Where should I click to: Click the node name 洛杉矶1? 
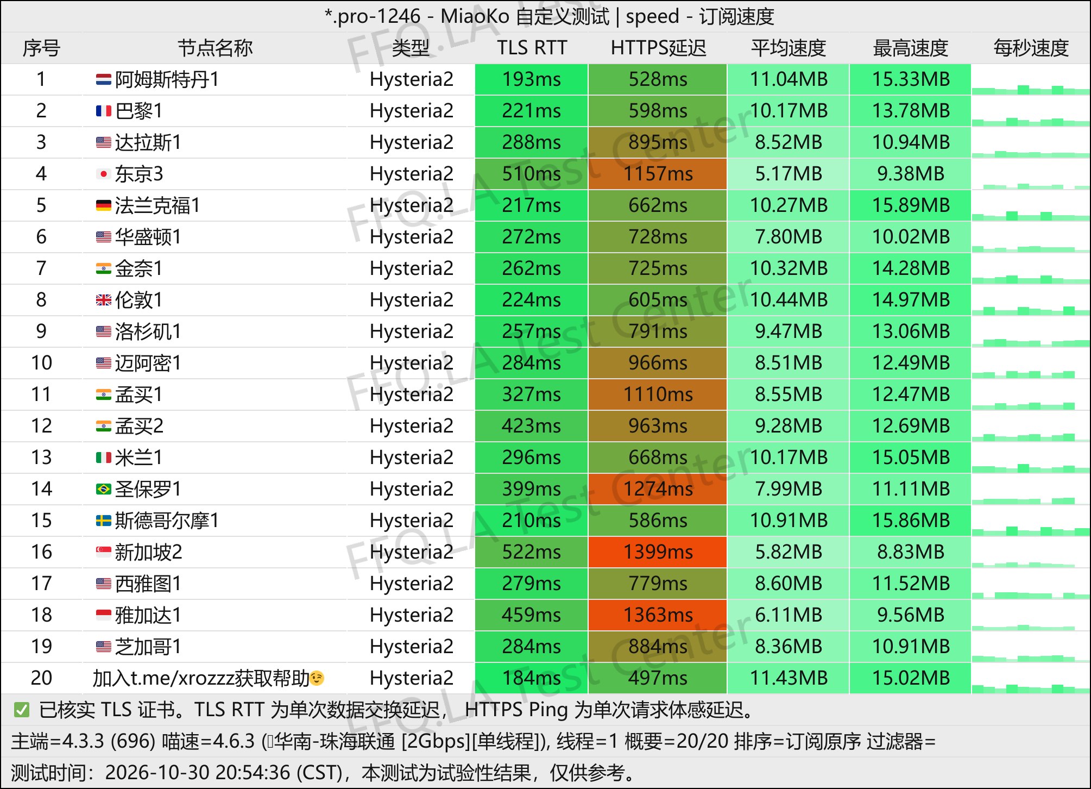pyautogui.click(x=148, y=331)
